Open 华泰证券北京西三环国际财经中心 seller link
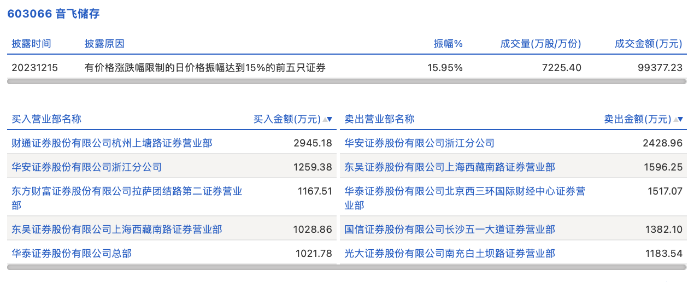Viewport: 694px width, 282px height. pyautogui.click(x=464, y=191)
